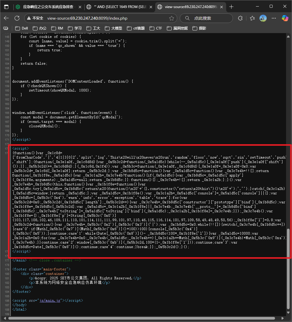The image size is (292, 322).
Task: Click the DOMContentLoaded listener line
Action: click(x=73, y=81)
